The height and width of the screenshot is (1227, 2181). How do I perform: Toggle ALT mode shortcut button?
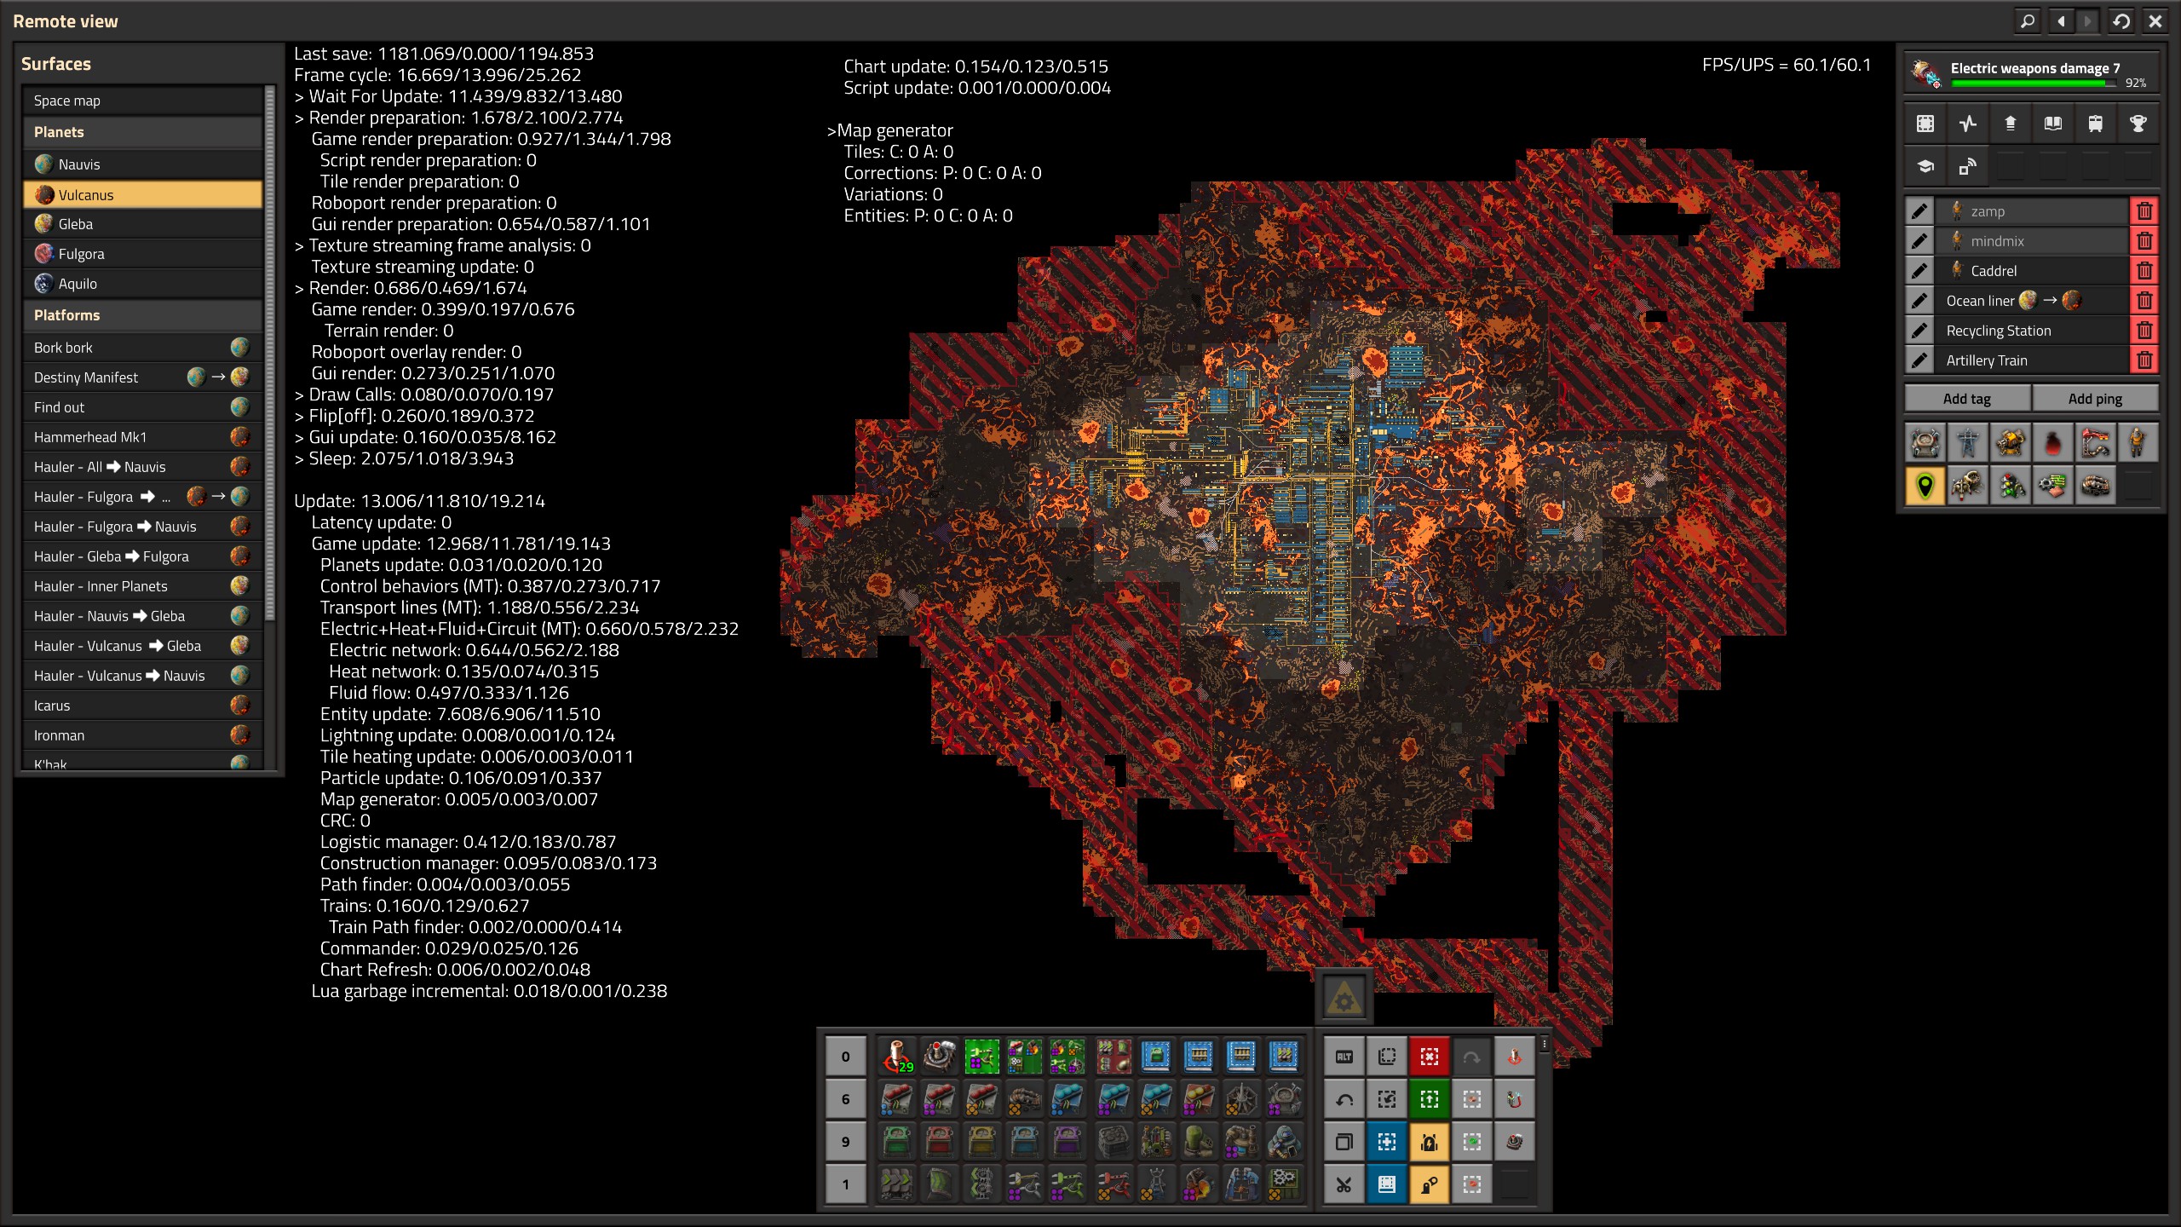[1344, 1057]
